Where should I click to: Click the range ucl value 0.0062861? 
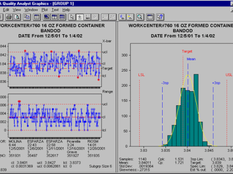click(52, 166)
